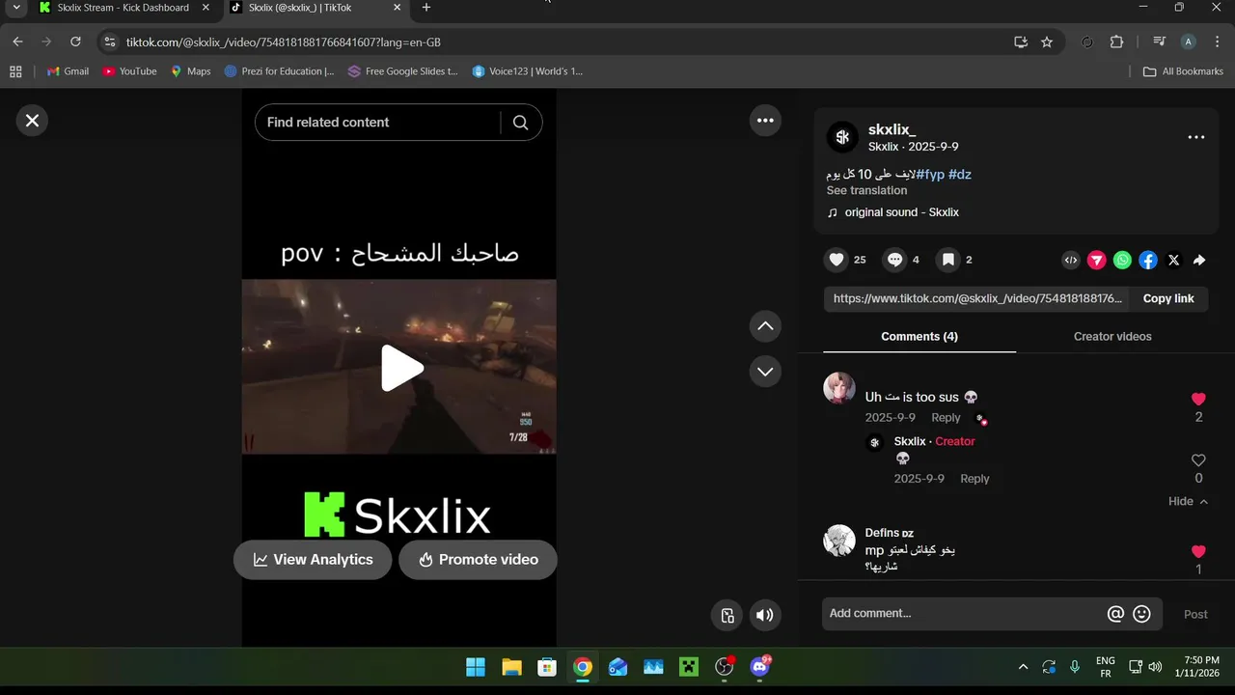Open the skxlix_ profile avatar

click(842, 137)
